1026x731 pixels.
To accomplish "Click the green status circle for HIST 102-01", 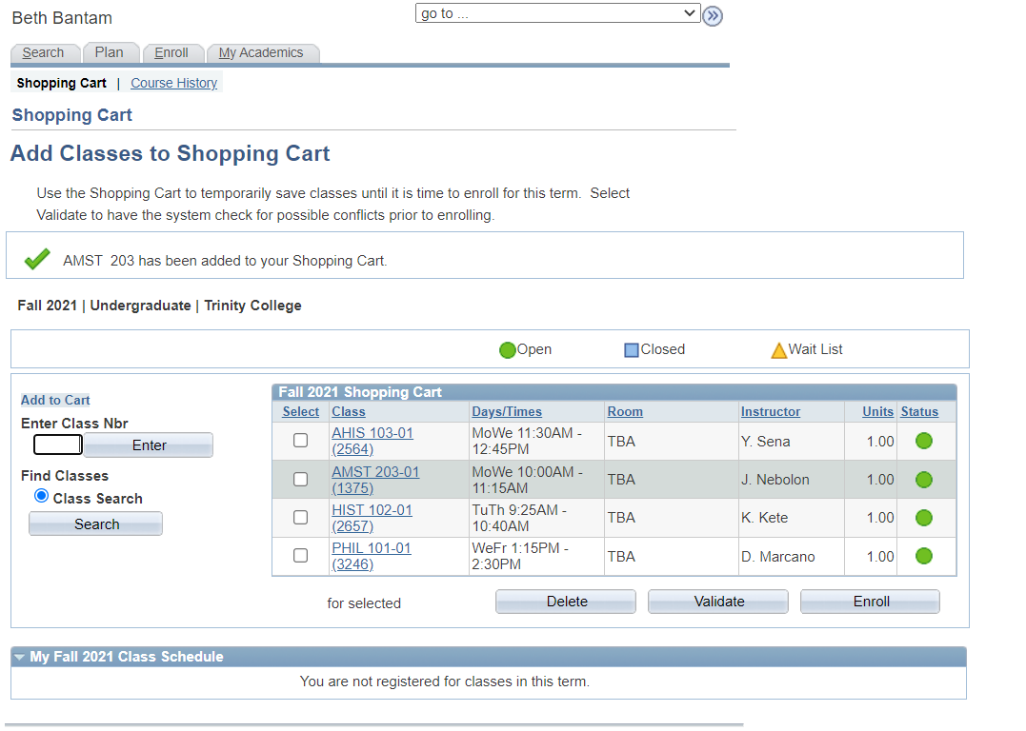I will 923,518.
